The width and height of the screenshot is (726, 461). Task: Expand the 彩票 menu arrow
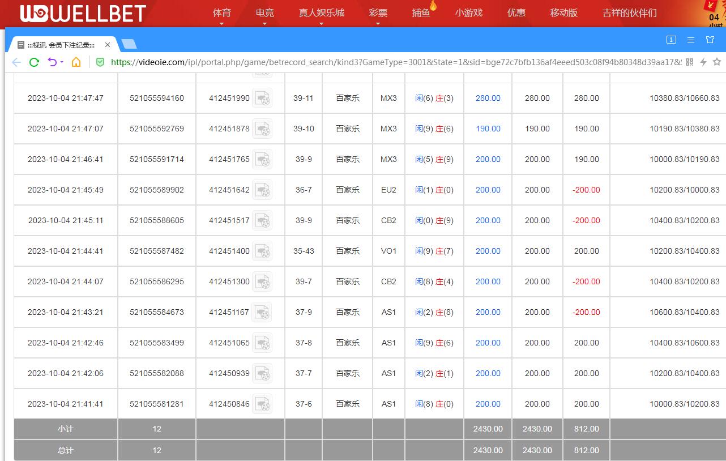coord(378,24)
